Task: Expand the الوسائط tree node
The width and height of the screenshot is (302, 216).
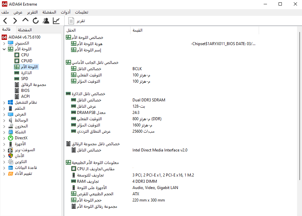Action: pos(4,121)
